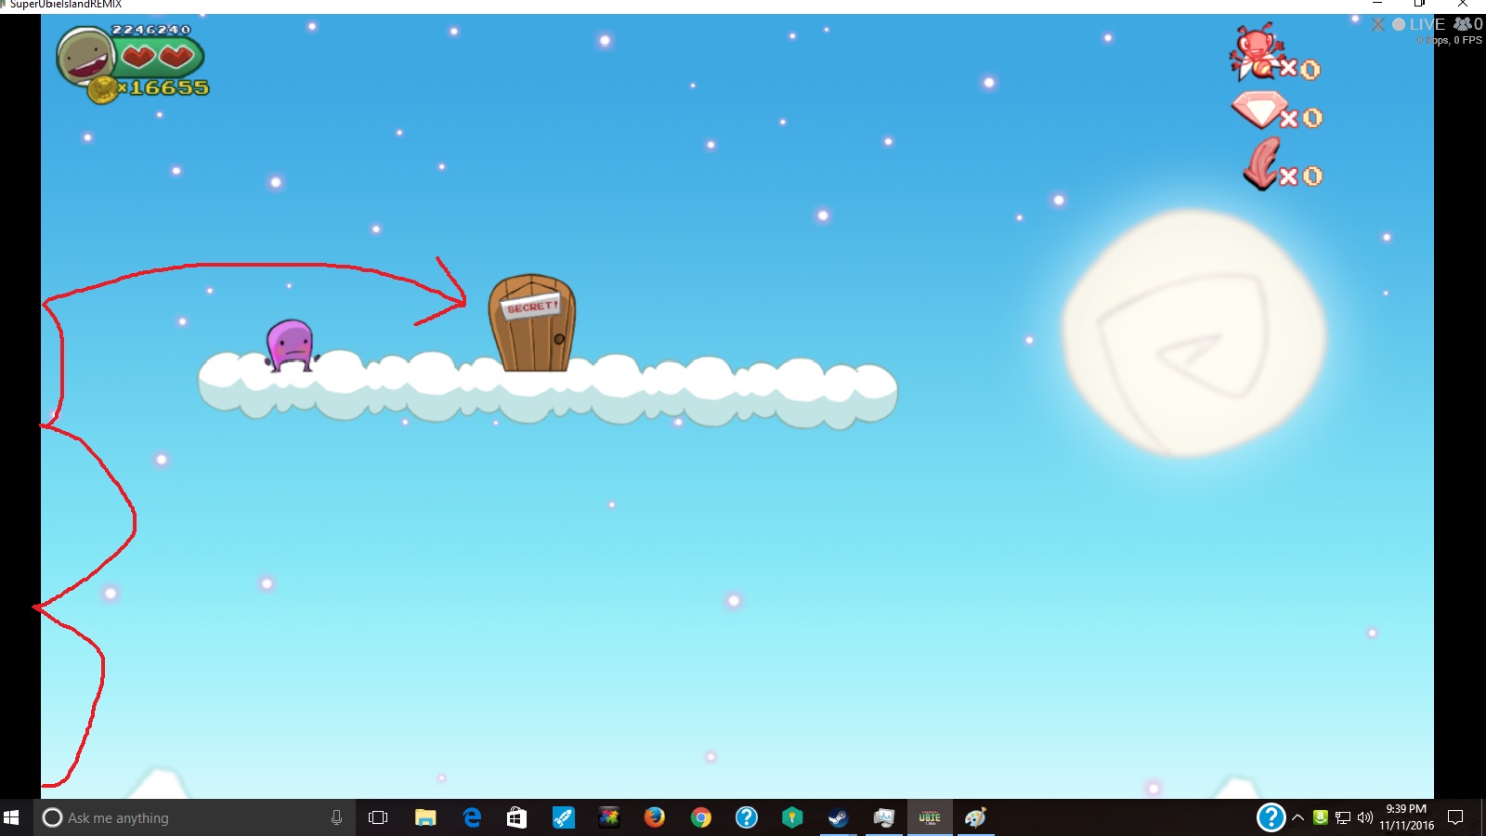Click the green Amazon tray icon

tap(1320, 817)
